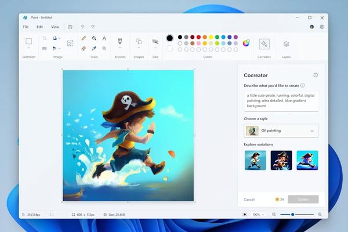Click the zoom slider handle

tap(293, 215)
